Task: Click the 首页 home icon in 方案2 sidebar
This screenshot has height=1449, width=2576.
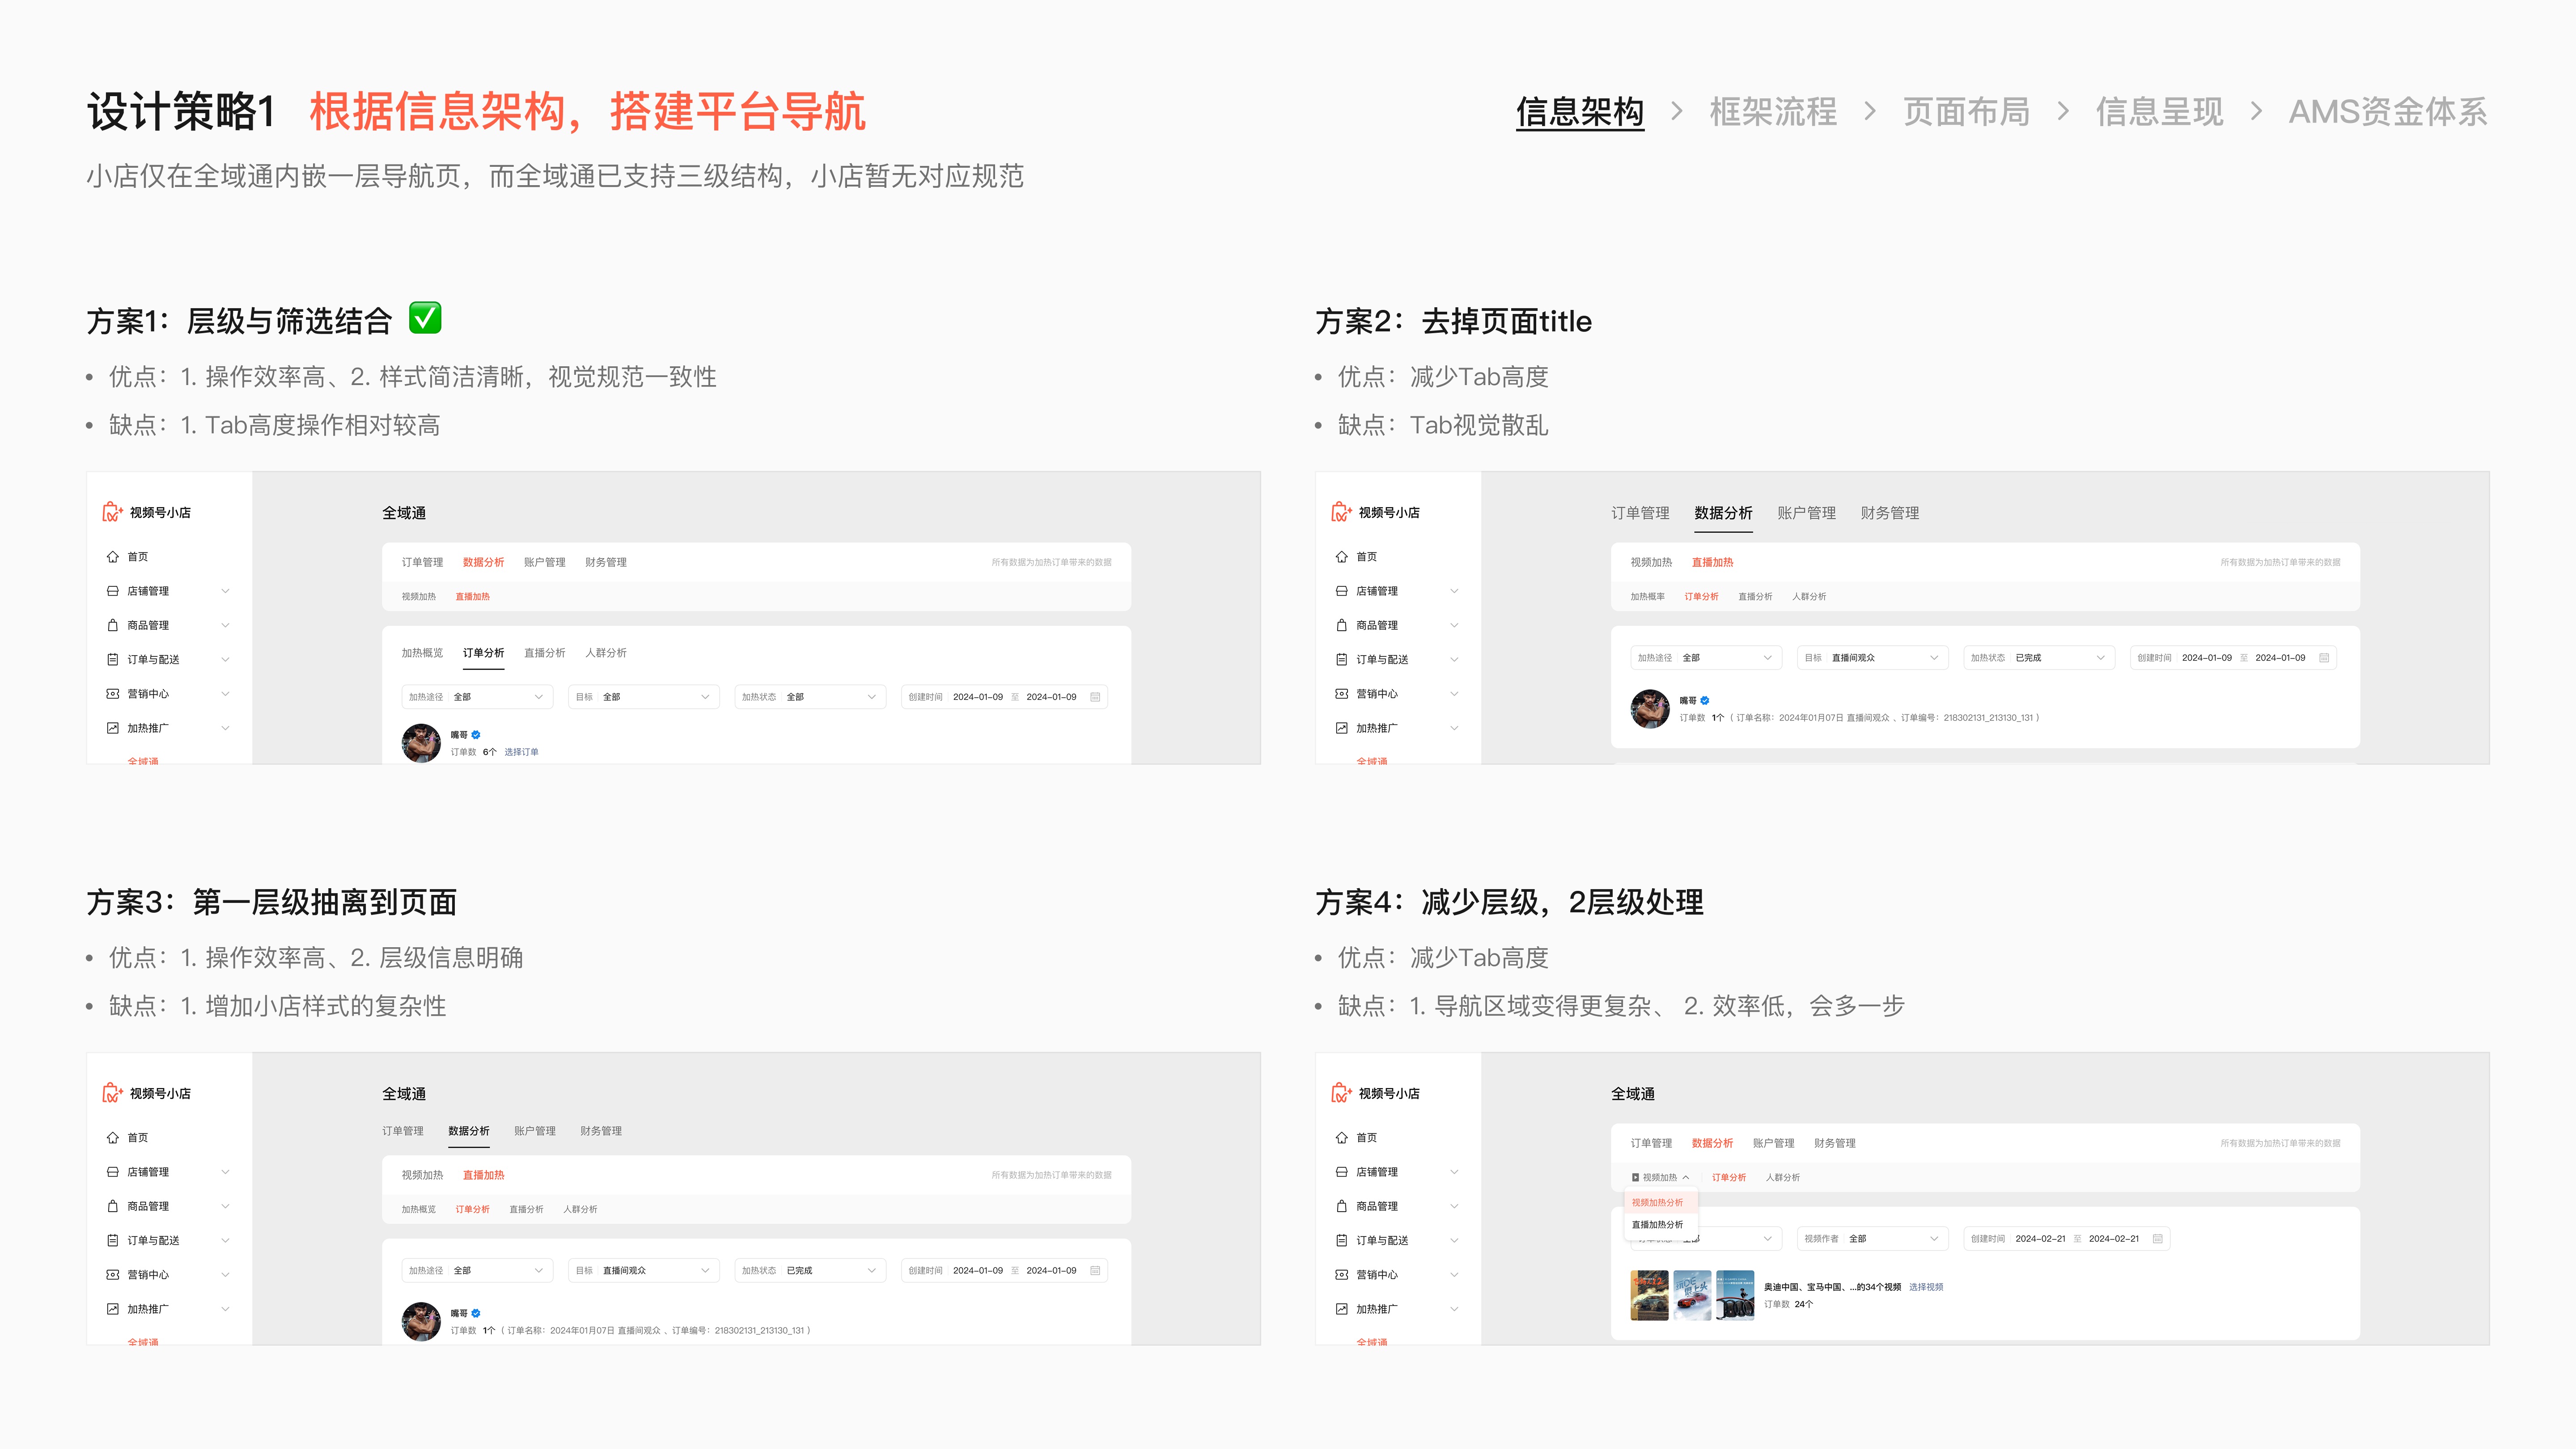Action: click(x=1342, y=557)
